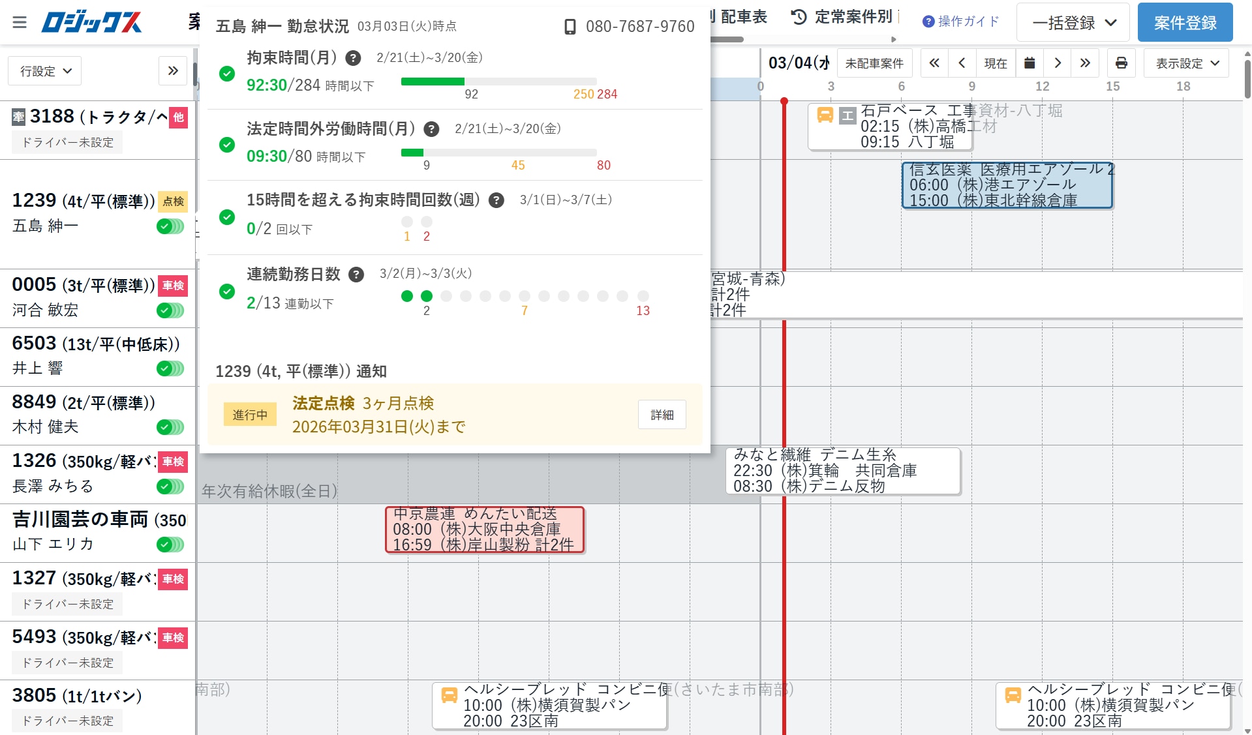Screen dimensions: 1252x735
Task: Click help icon beside 拘束時間(月)
Action: [353, 58]
